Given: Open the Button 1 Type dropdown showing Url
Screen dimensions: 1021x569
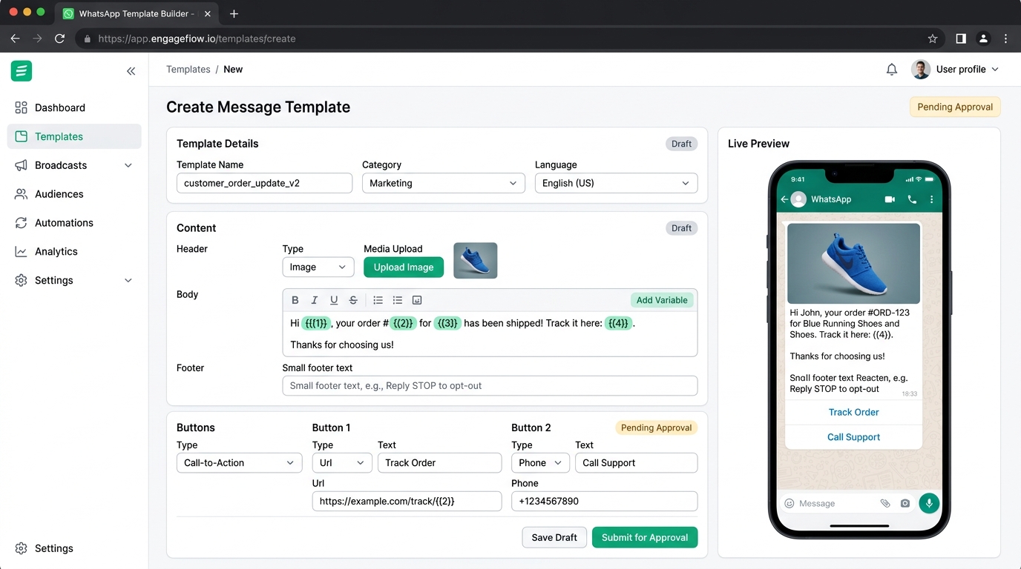Looking at the screenshot, I should click(x=342, y=463).
